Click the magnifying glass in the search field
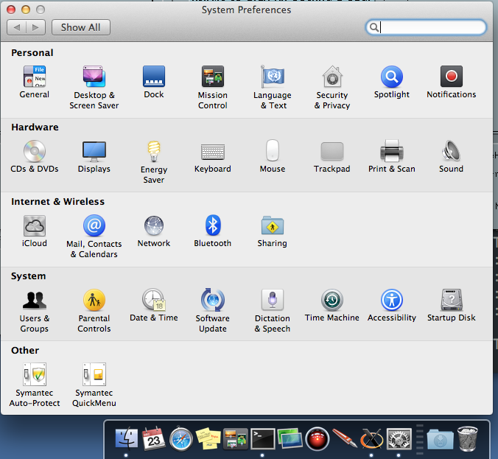Viewport: 498px width, 459px height. click(x=373, y=27)
